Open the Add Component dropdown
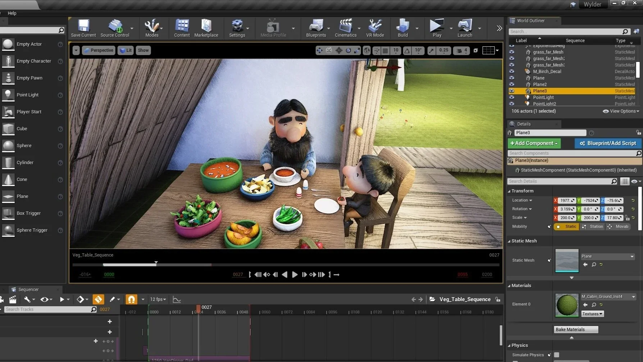Screen dimensions: 643x362 pos(534,143)
